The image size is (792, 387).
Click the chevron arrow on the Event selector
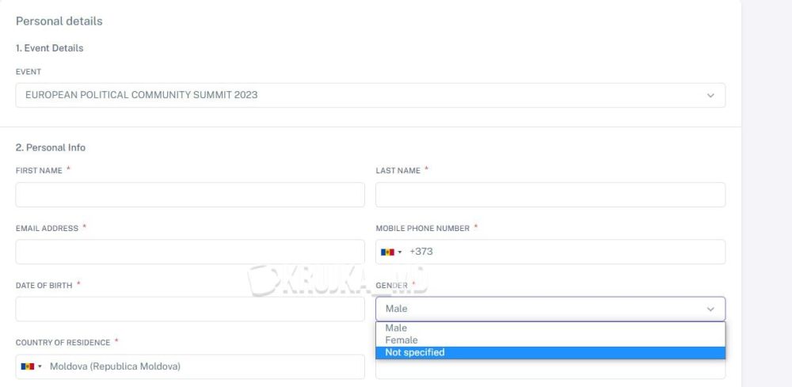click(x=710, y=96)
